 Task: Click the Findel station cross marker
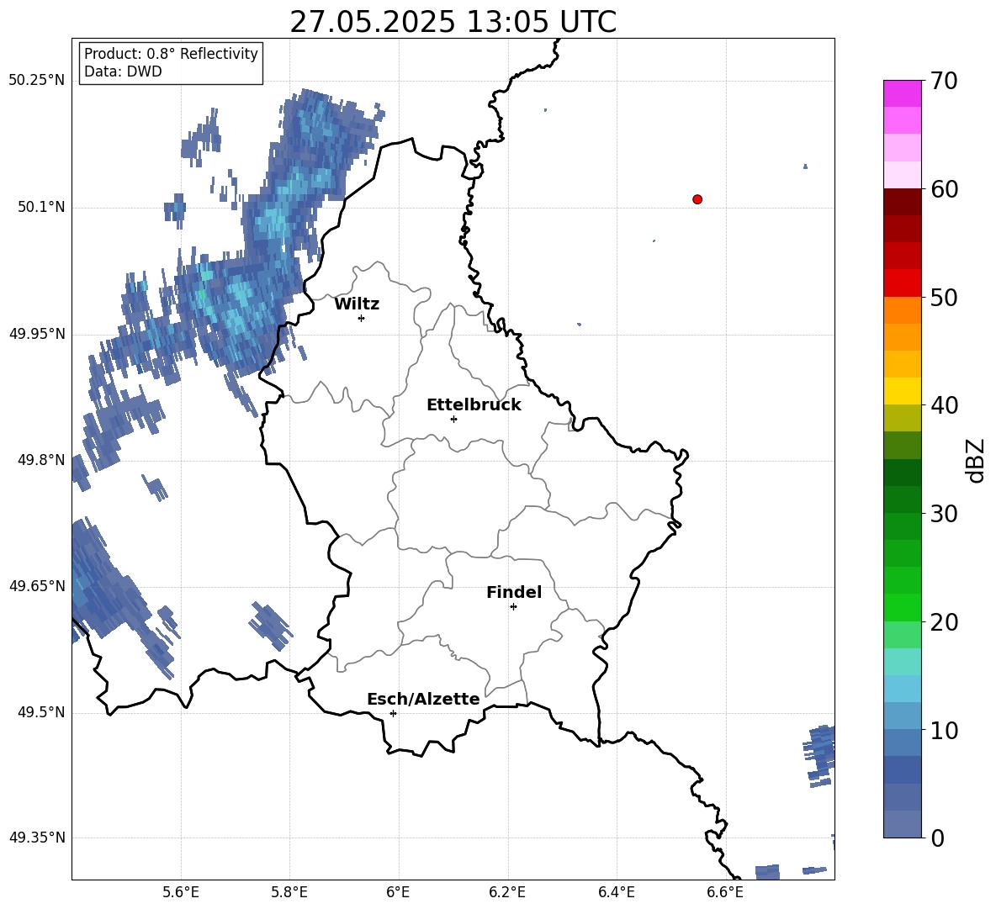(513, 607)
